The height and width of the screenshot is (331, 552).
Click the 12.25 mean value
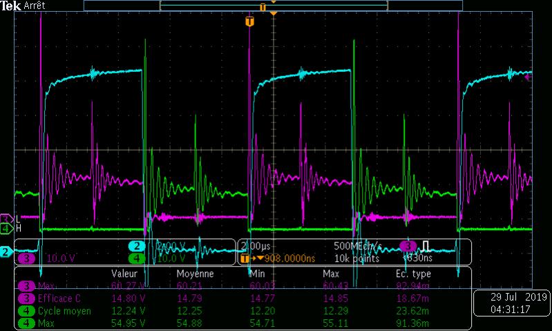pyautogui.click(x=189, y=311)
